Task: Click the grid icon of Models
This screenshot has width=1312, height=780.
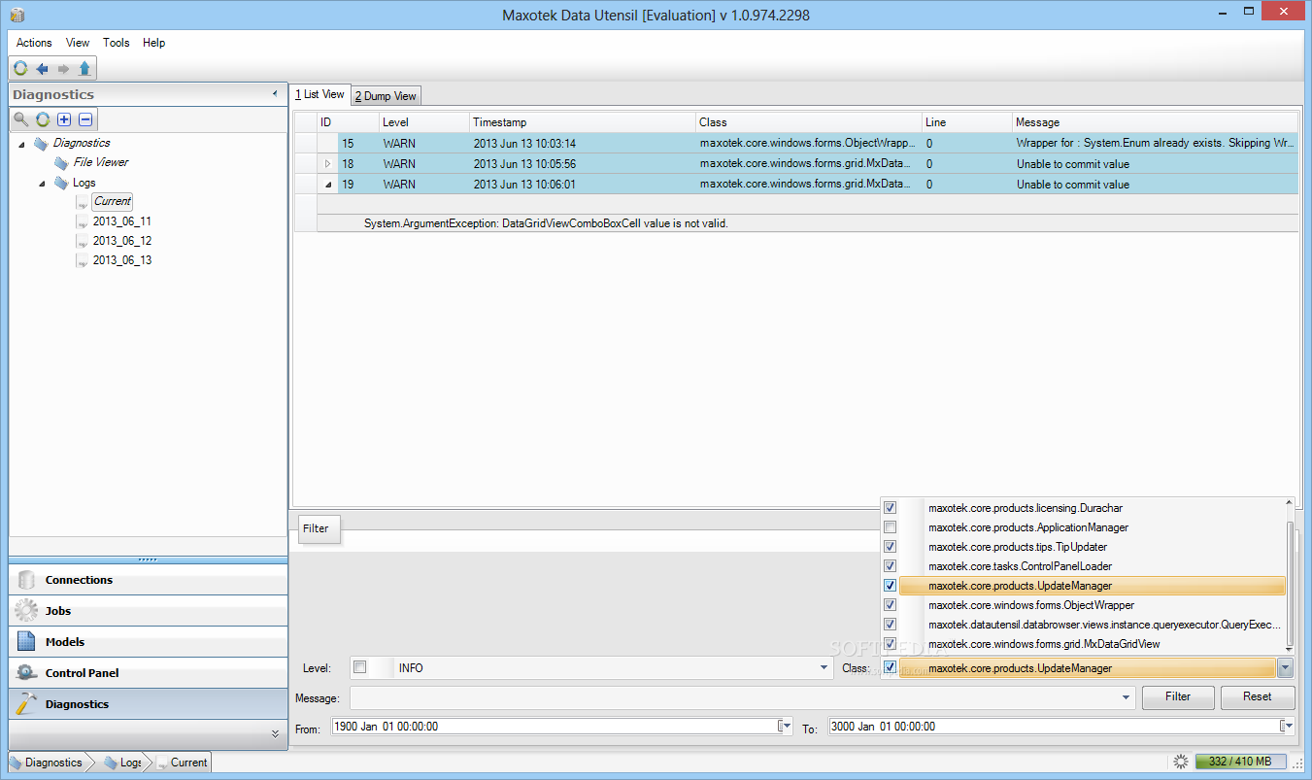Action: pos(27,642)
